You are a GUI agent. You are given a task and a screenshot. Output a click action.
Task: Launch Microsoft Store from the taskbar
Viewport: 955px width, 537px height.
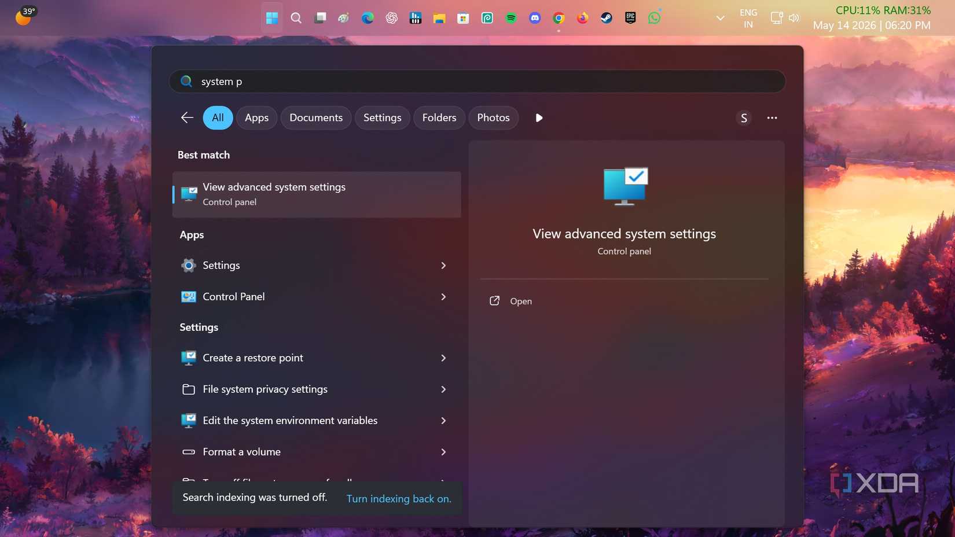(x=463, y=18)
